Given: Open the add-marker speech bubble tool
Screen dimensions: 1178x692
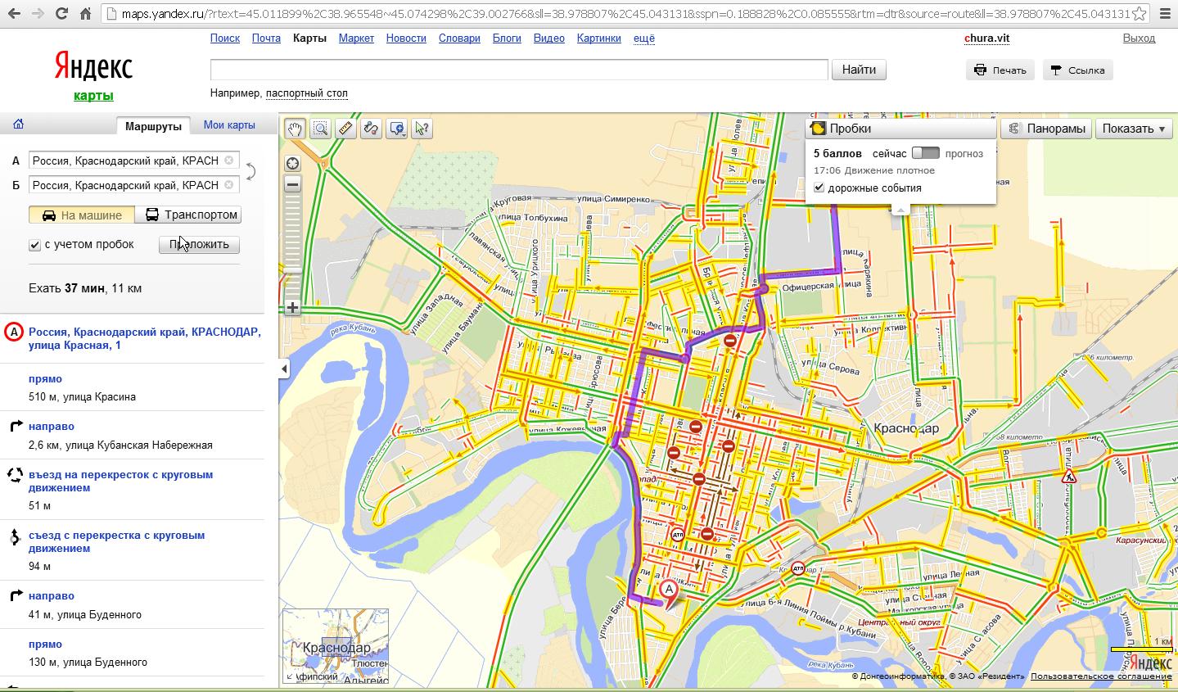Looking at the screenshot, I should click(x=397, y=129).
